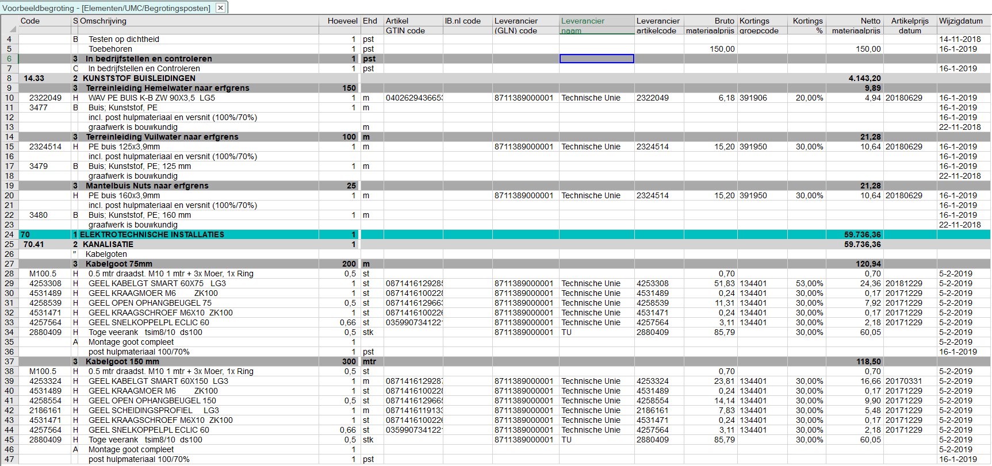This screenshot has width=992, height=466.
Task: Click the Kortings % column header
Action: (806, 25)
